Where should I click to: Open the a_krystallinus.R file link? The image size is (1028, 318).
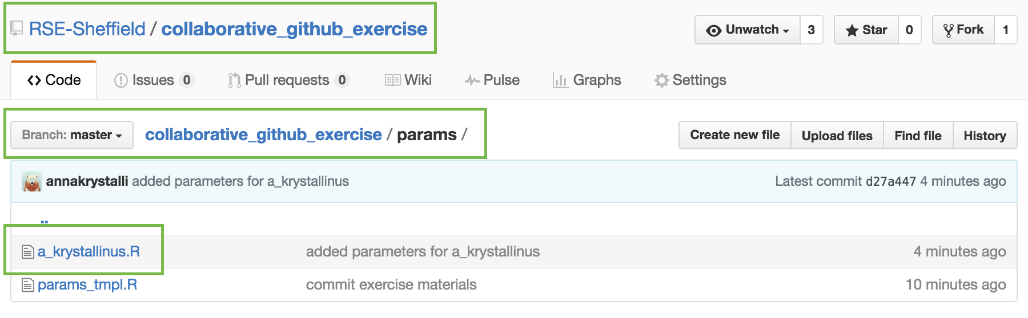click(89, 251)
